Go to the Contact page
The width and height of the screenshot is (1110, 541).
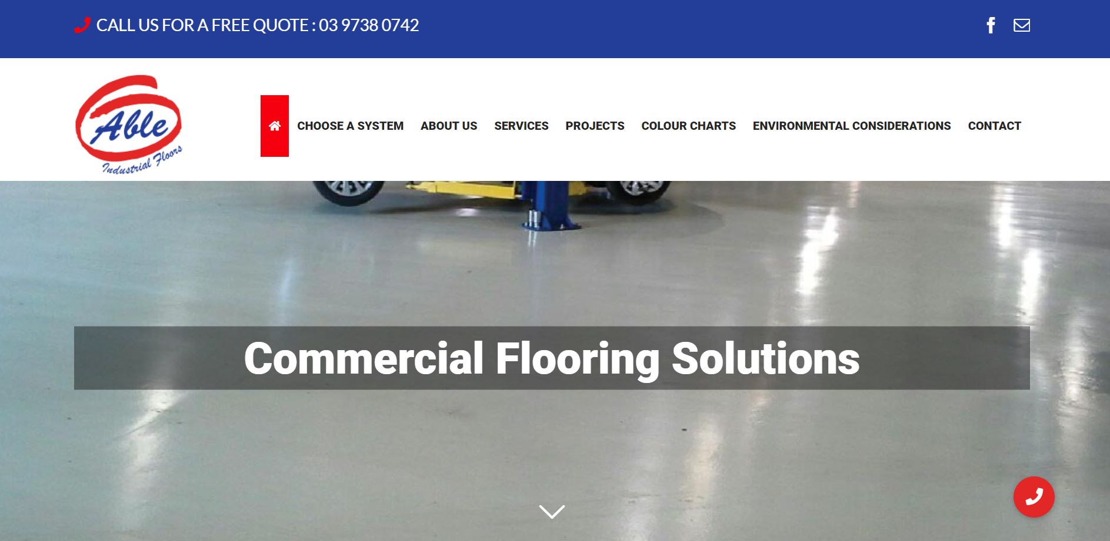click(x=994, y=126)
